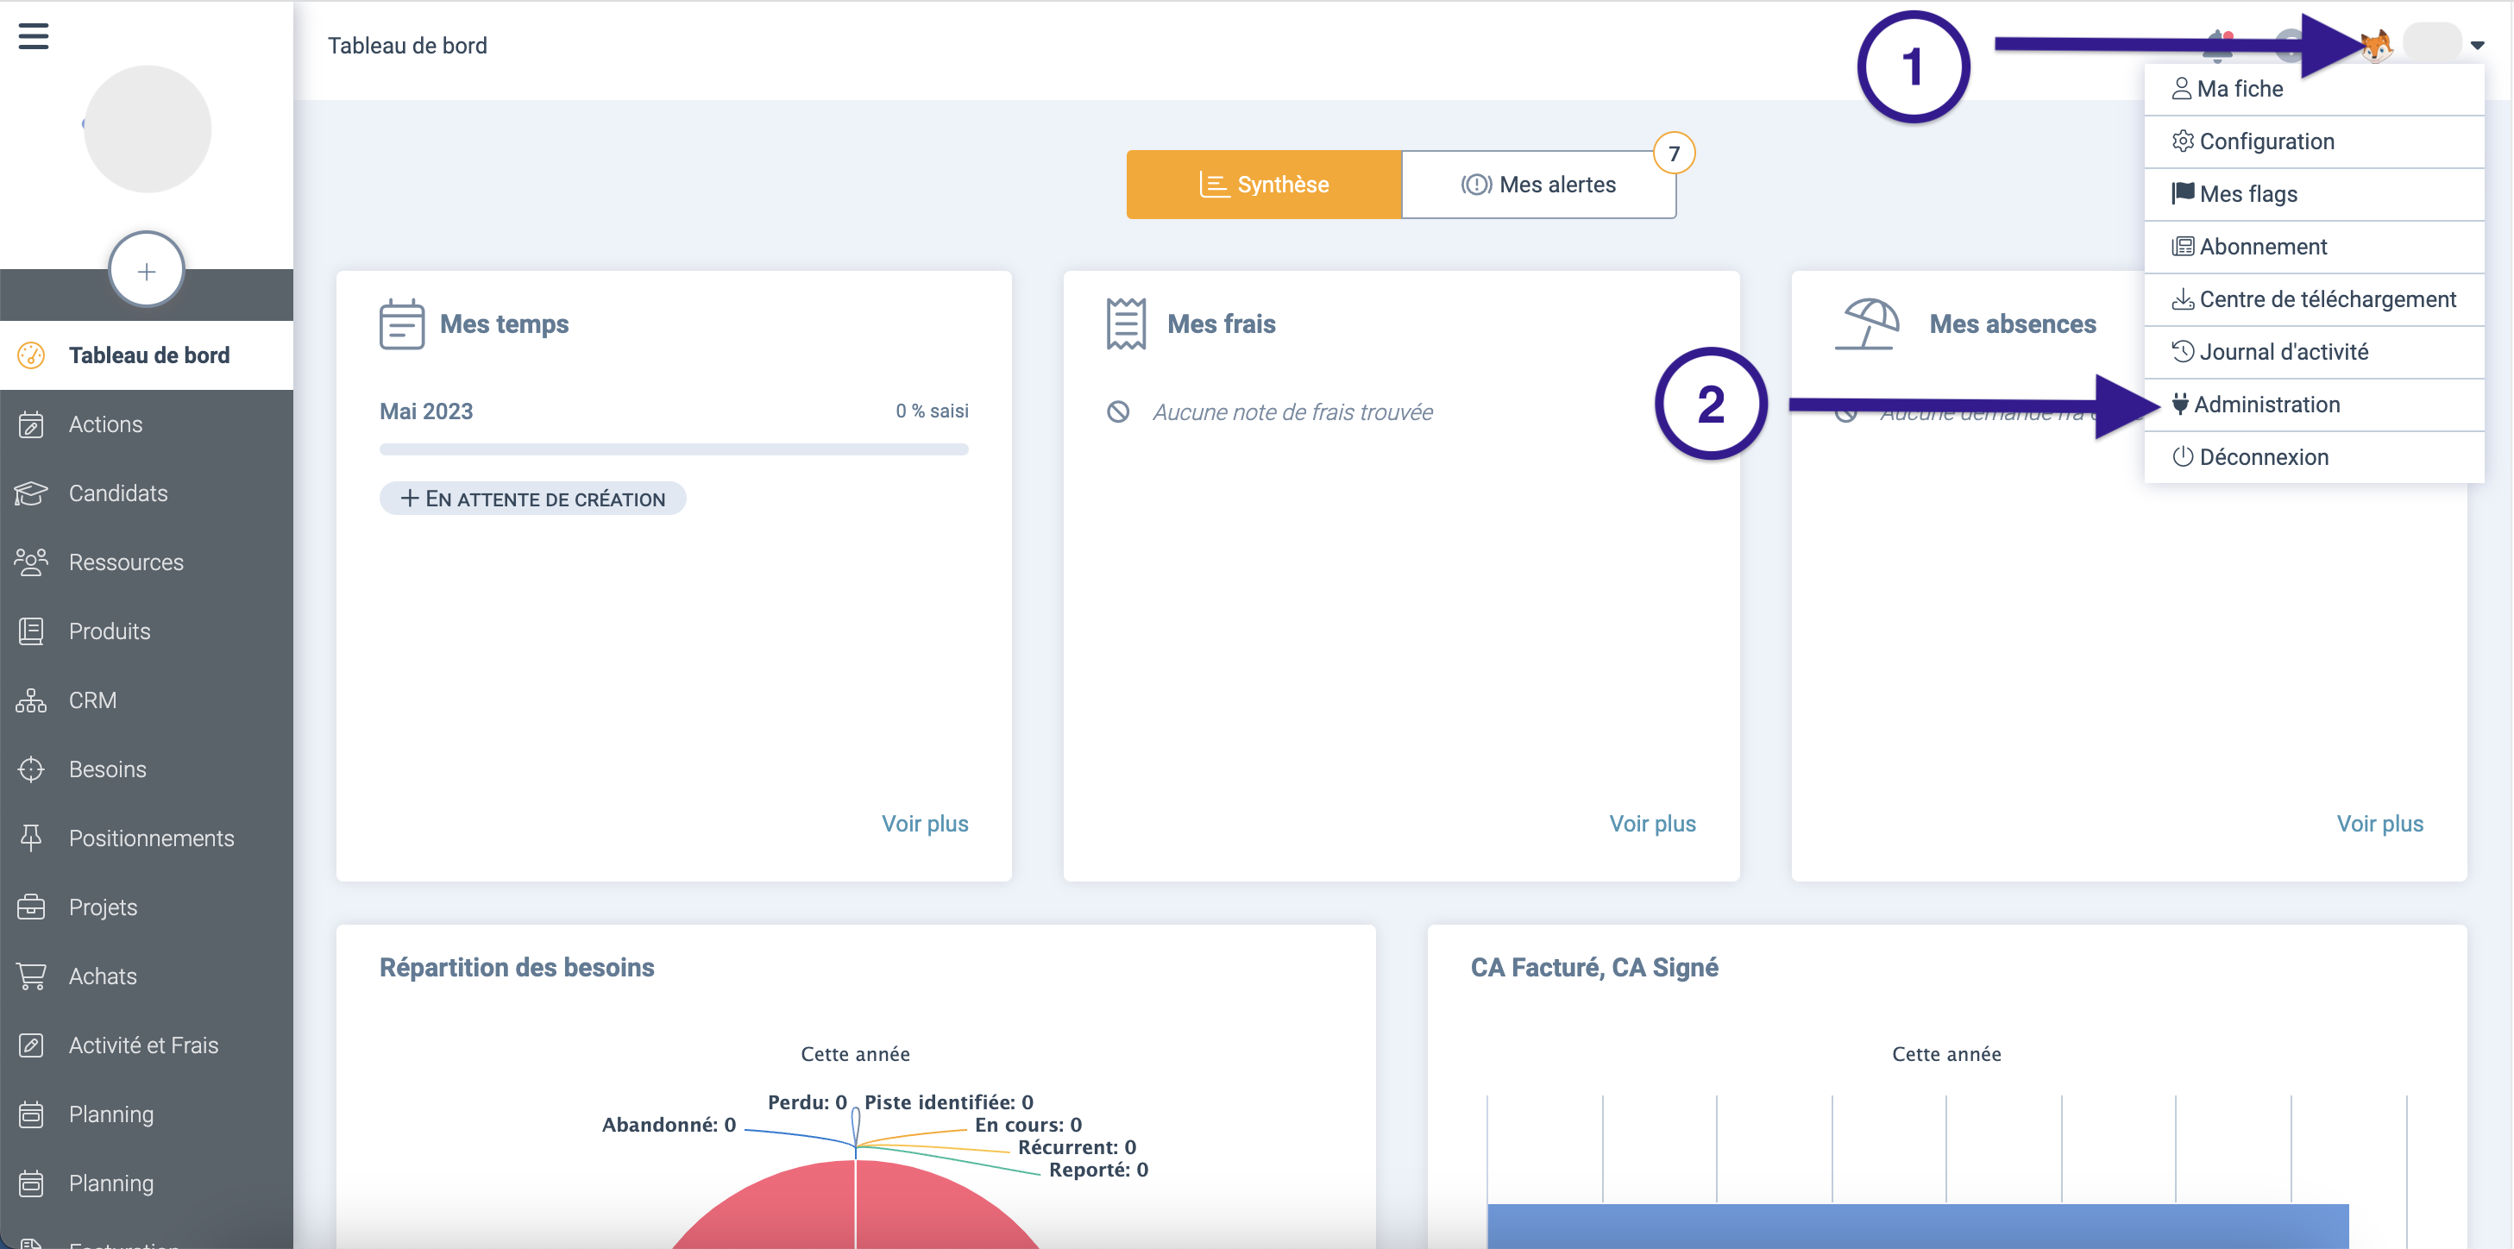This screenshot has height=1249, width=2514.
Task: Open Configuration from the user menu
Action: [2266, 141]
